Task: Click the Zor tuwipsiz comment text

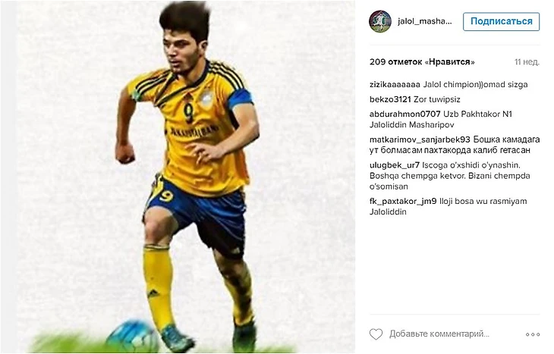Action: pos(436,99)
